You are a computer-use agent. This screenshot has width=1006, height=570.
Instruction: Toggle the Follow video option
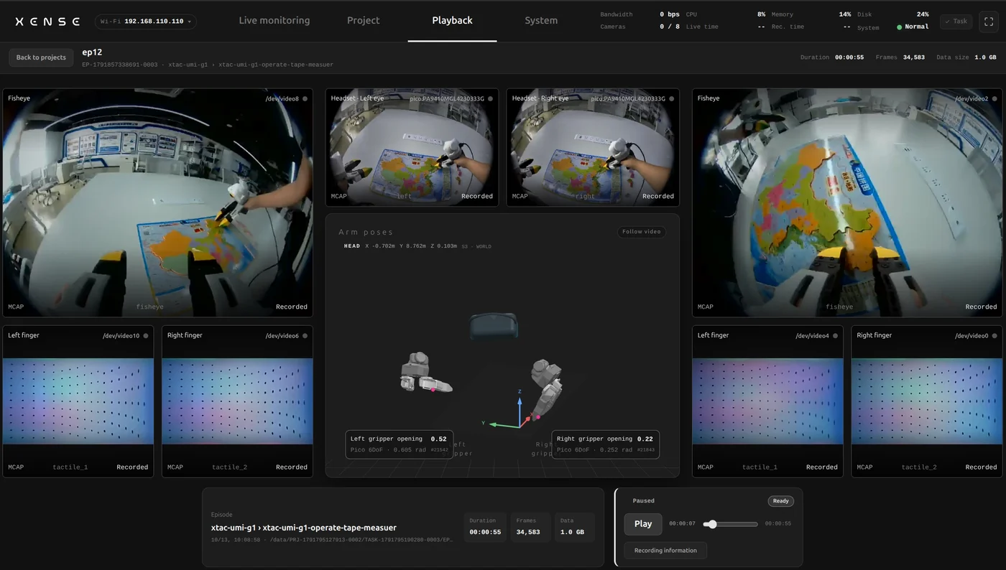(x=641, y=232)
